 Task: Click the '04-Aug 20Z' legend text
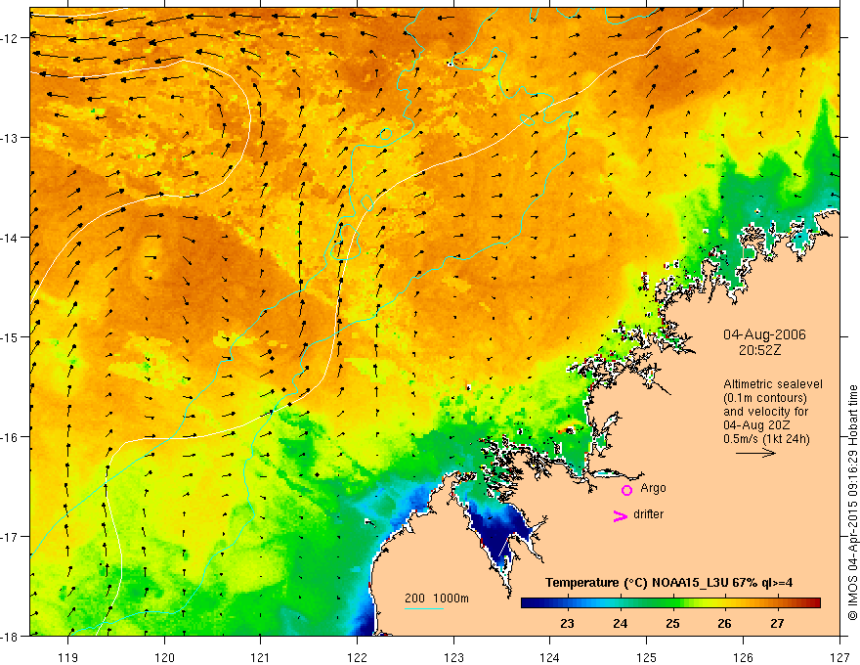tap(756, 425)
